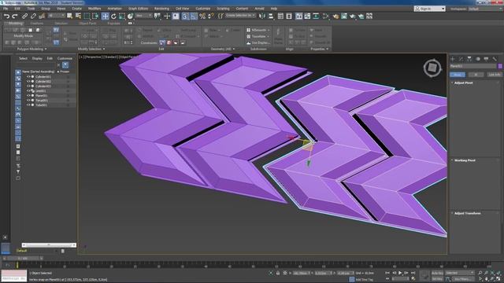Click the Select by Name icon
The height and width of the screenshot is (283, 504).
(78, 16)
